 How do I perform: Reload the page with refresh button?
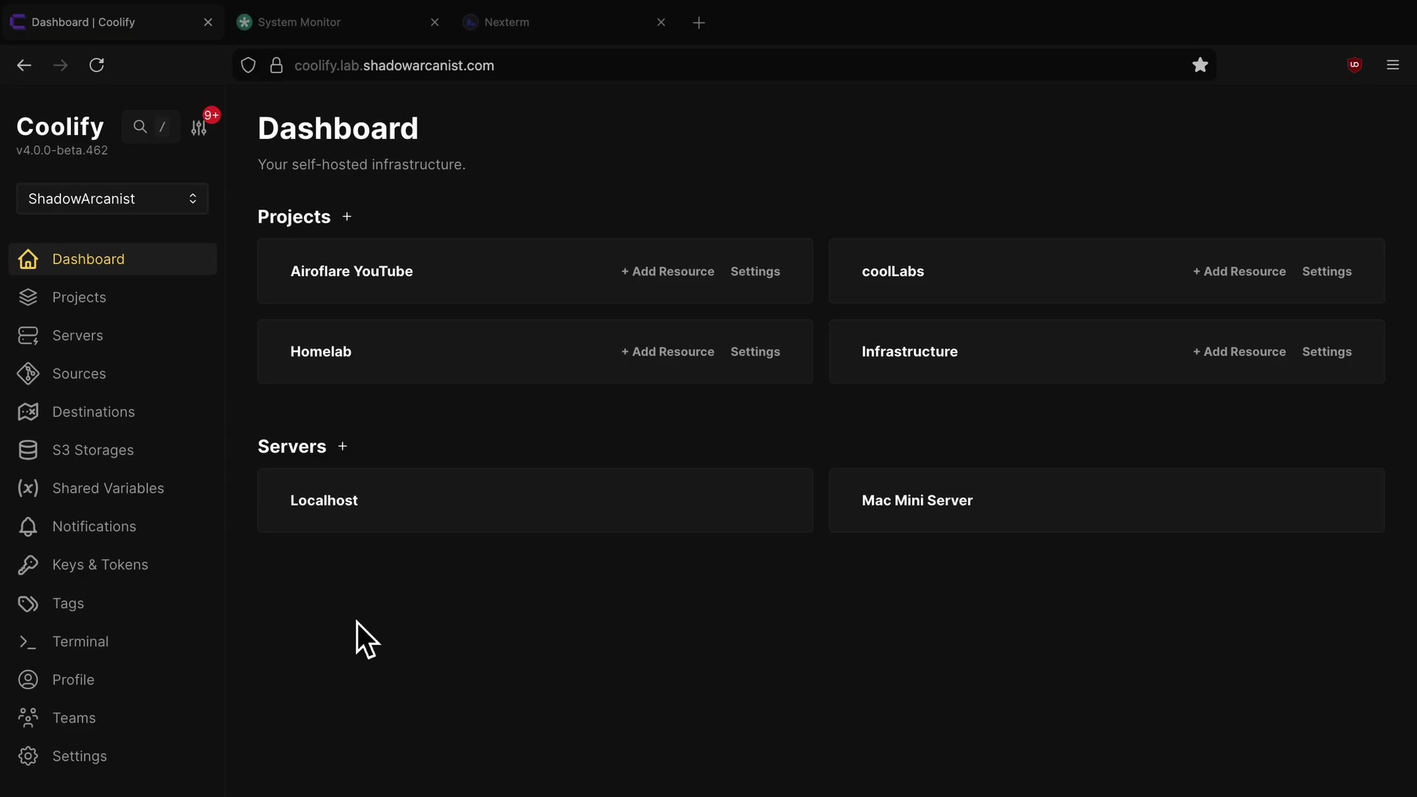pos(97,65)
